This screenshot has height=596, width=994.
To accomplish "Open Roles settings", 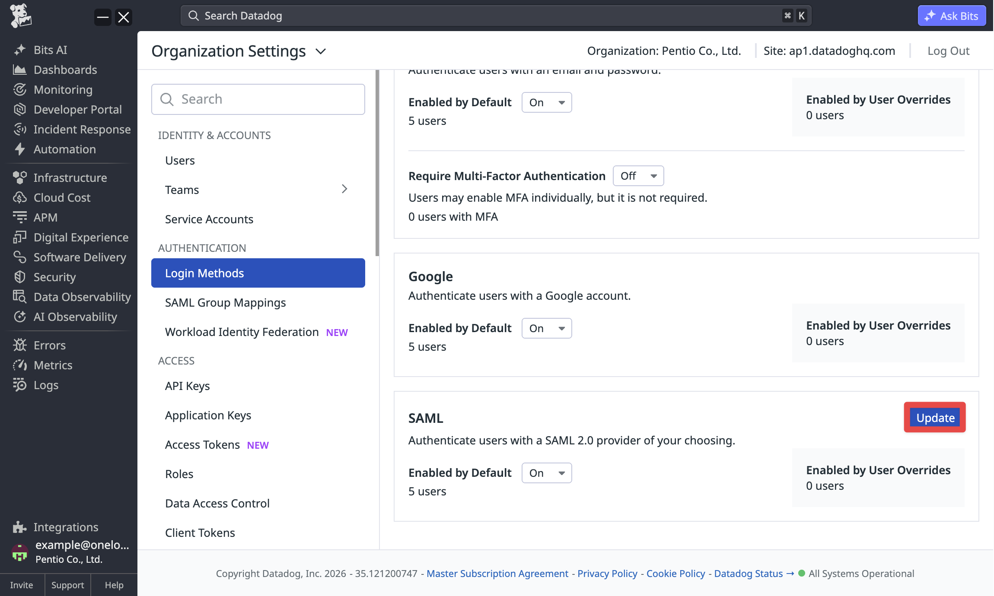I will 258,474.
